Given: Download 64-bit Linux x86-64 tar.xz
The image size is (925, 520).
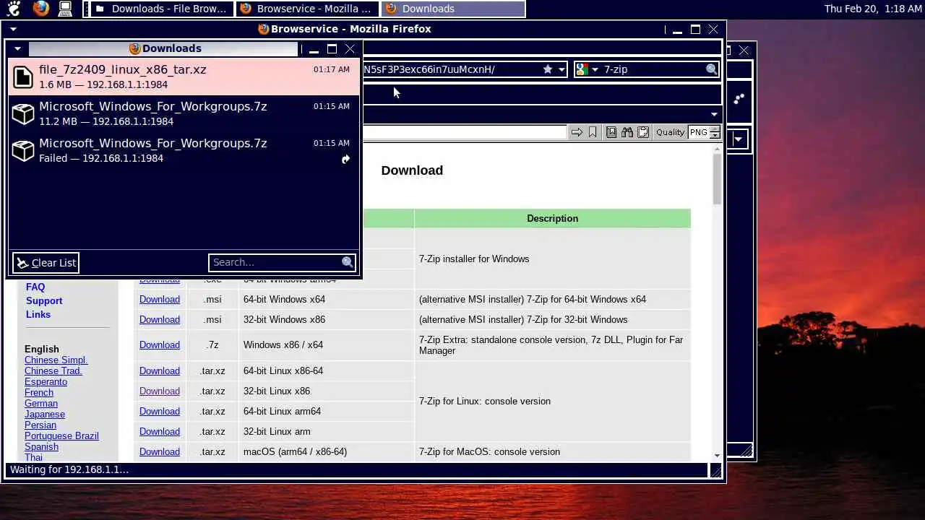Looking at the screenshot, I should (x=160, y=370).
